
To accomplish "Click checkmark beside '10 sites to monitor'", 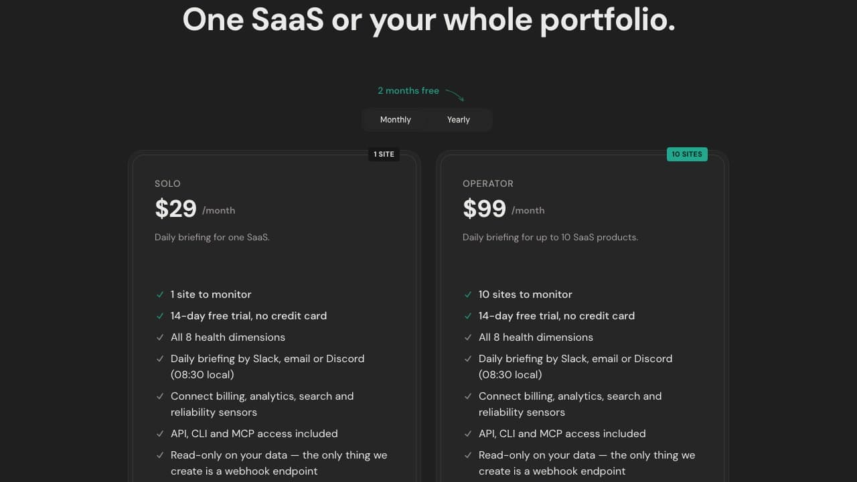I will tap(468, 295).
